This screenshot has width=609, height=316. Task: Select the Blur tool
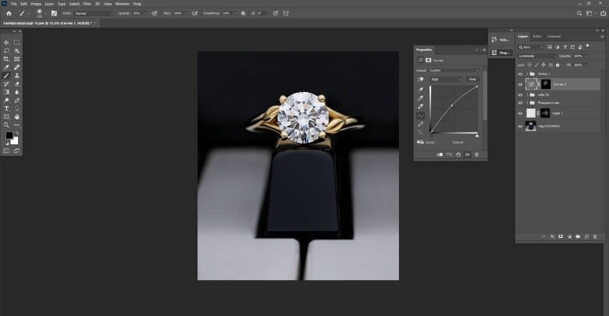[16, 92]
